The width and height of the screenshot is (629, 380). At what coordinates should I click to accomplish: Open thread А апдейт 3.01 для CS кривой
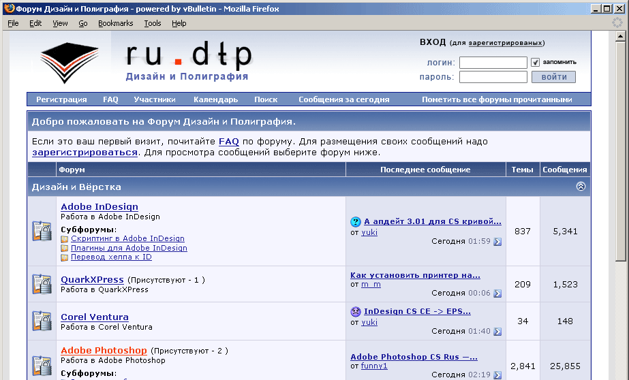[x=433, y=221]
